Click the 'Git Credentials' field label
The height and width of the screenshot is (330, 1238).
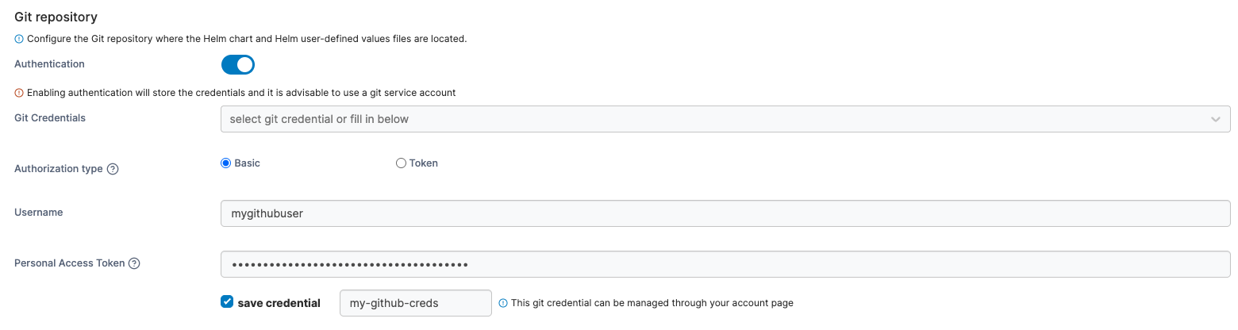[x=50, y=118]
